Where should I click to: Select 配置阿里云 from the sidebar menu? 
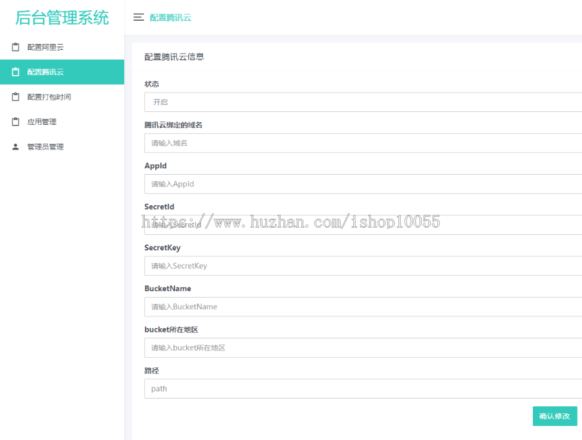(44, 47)
